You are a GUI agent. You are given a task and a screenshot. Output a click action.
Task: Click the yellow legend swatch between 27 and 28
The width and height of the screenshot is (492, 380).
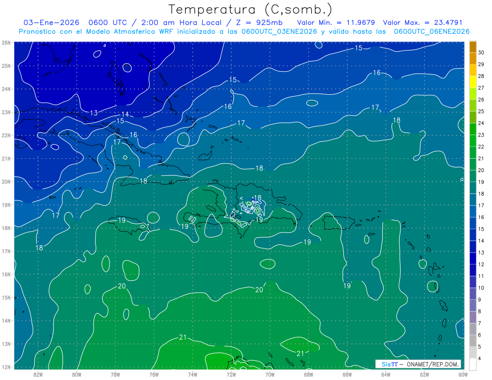click(473, 82)
